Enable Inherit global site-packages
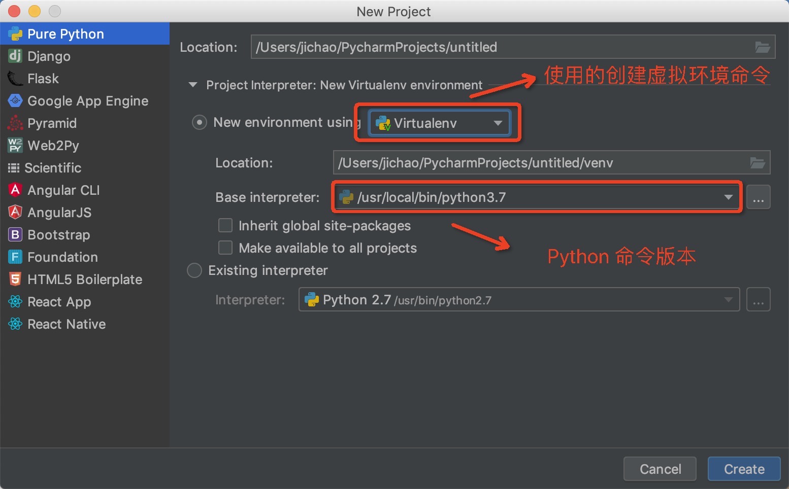The image size is (789, 489). [225, 225]
